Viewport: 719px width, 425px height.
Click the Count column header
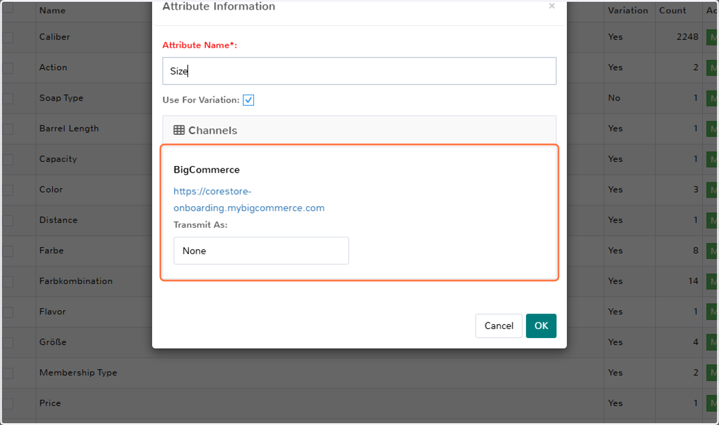point(673,10)
